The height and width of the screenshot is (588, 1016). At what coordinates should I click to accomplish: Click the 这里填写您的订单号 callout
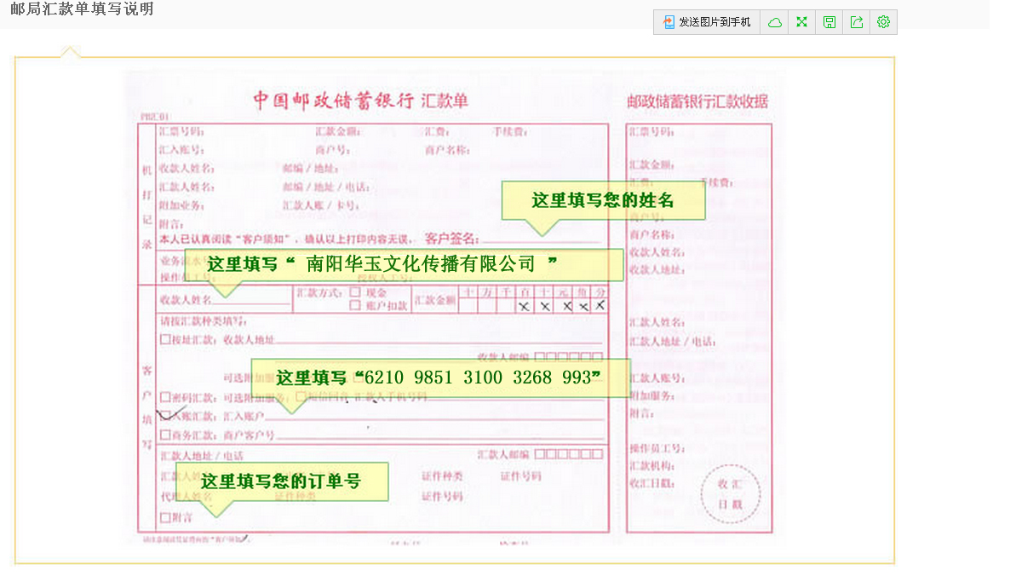[x=282, y=481]
